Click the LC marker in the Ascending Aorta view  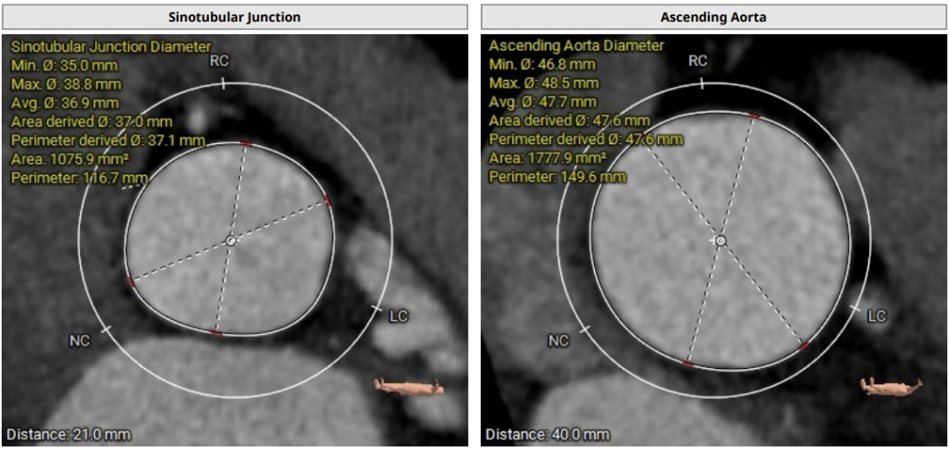tap(877, 315)
